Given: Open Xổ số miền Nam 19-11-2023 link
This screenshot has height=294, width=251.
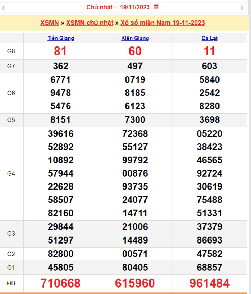Looking at the screenshot, I should 163,23.
